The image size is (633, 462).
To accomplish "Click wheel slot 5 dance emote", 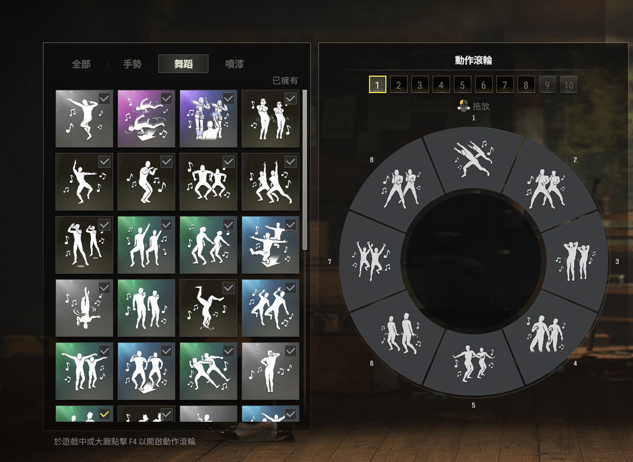I will point(474,364).
